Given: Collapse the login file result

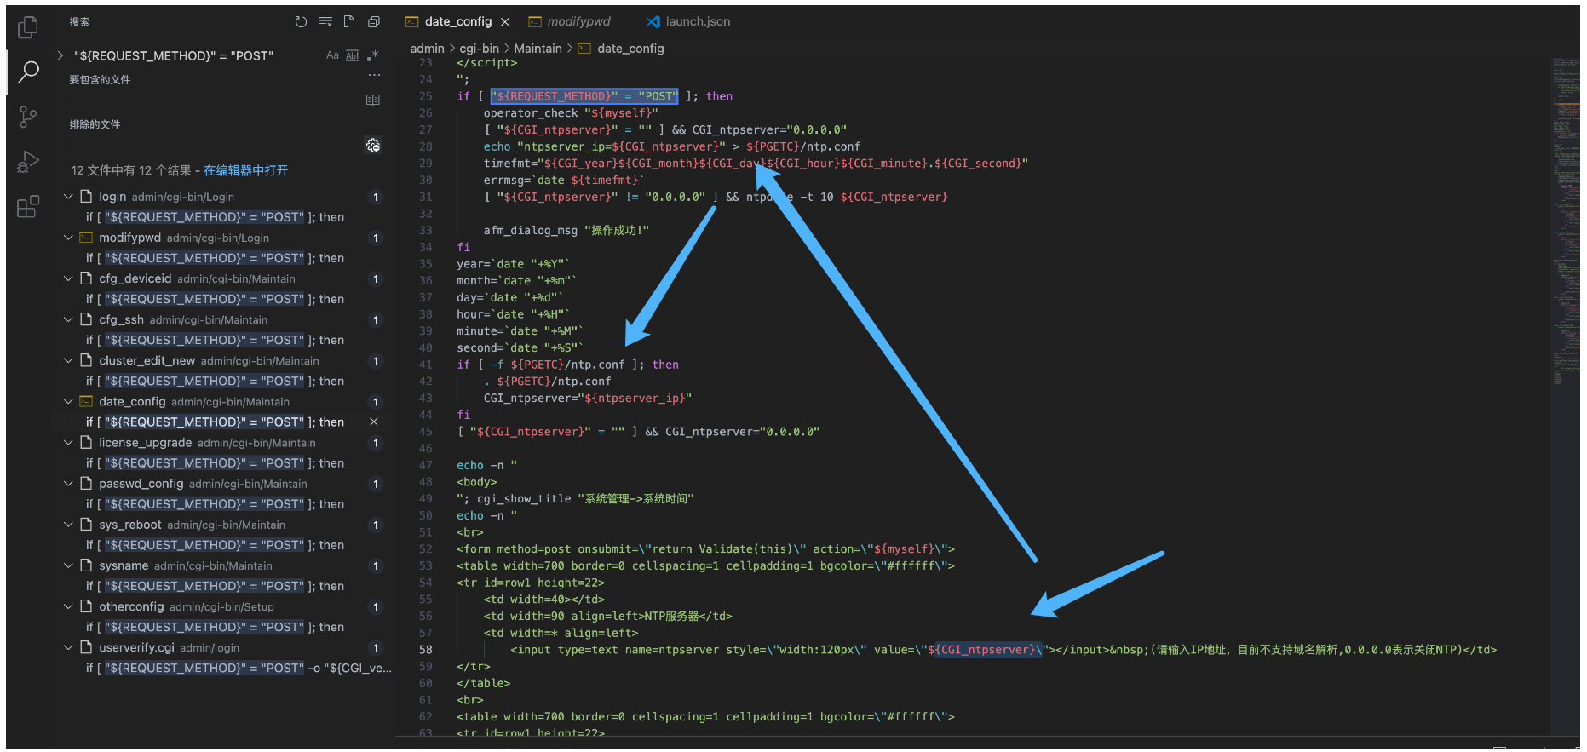Looking at the screenshot, I should point(68,197).
